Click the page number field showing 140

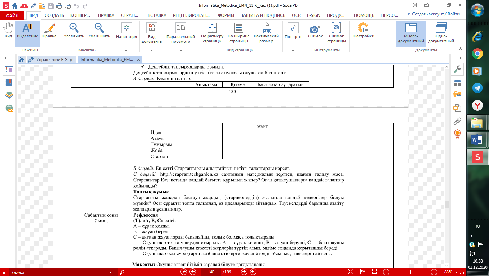click(x=211, y=272)
